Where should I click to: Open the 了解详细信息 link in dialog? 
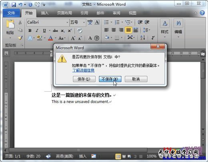coord(83,70)
